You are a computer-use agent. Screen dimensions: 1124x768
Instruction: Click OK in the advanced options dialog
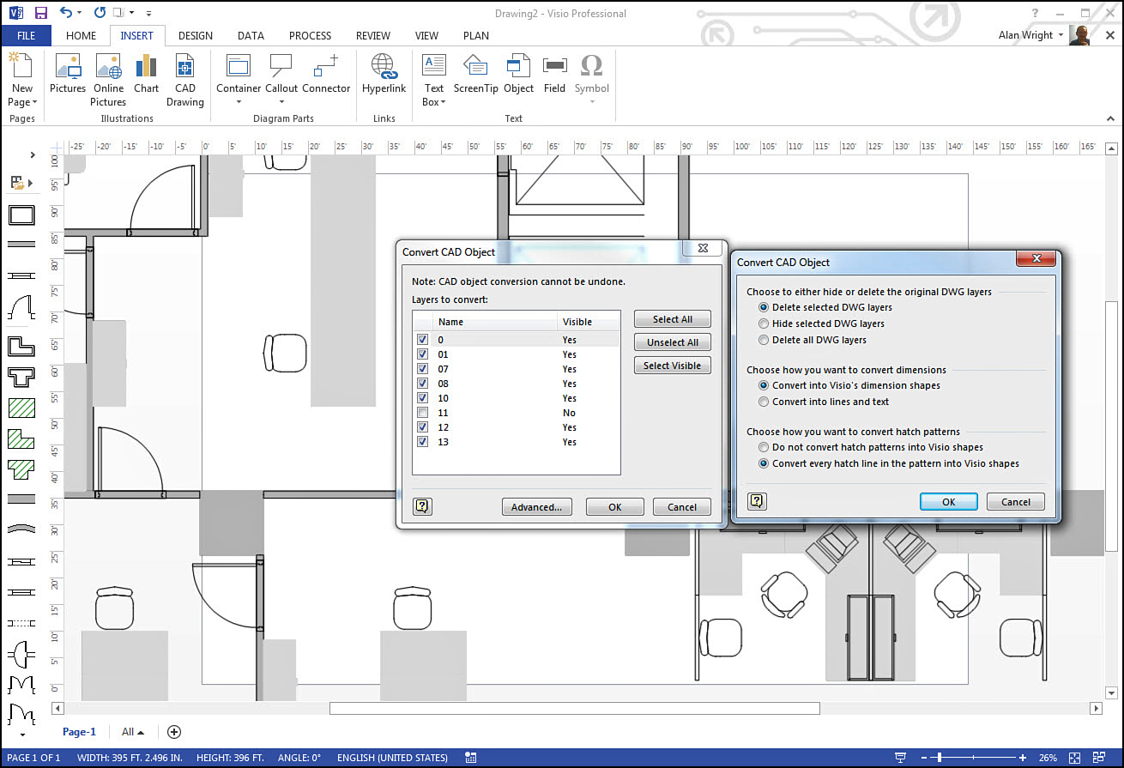tap(948, 502)
